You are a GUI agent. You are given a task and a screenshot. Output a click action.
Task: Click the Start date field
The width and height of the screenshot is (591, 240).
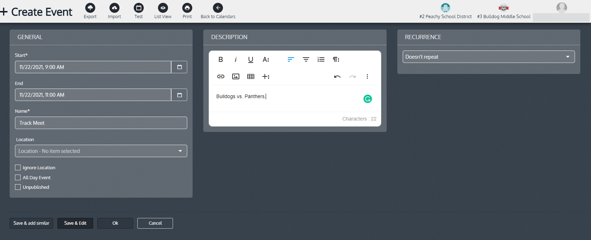(93, 67)
